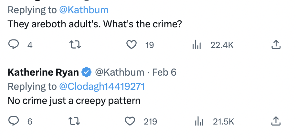Open the Feb 6 tweet timestamp
The height and width of the screenshot is (139, 296).
coord(164,72)
